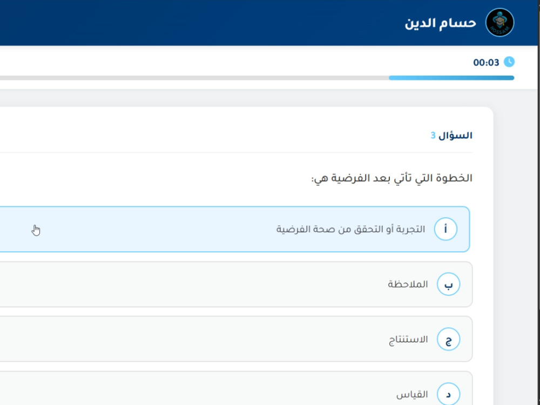The image size is (540, 405).
Task: Click the السؤال 3 heading
Action: coord(451,136)
